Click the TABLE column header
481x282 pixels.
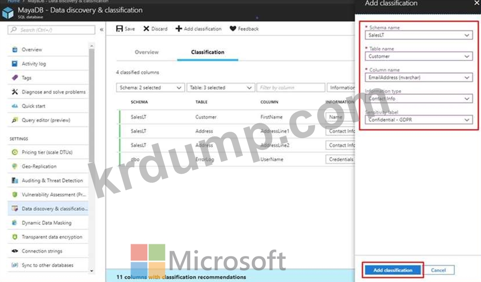tap(201, 102)
